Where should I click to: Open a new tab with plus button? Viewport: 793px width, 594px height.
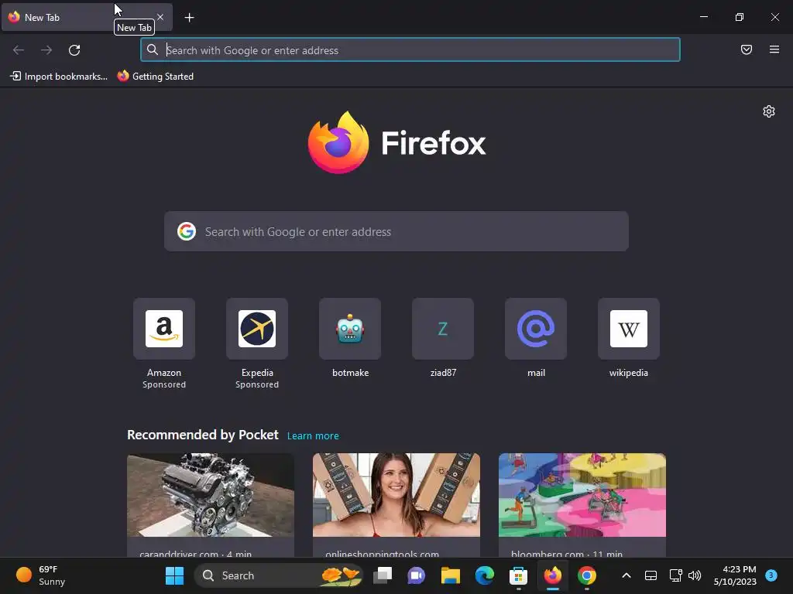click(x=189, y=18)
